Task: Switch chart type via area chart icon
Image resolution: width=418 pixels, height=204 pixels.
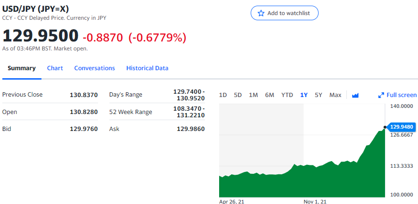Action: 355,95
